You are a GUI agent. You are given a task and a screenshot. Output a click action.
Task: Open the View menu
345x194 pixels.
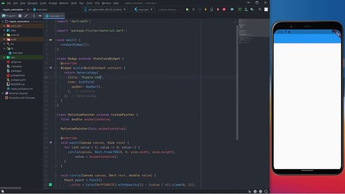pyautogui.click(x=23, y=3)
